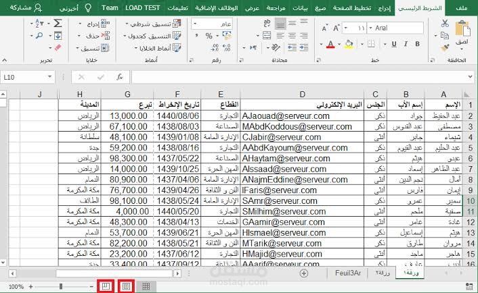Open the LOAD TEST ribbon tab
The height and width of the screenshot is (293, 478).
(x=143, y=8)
